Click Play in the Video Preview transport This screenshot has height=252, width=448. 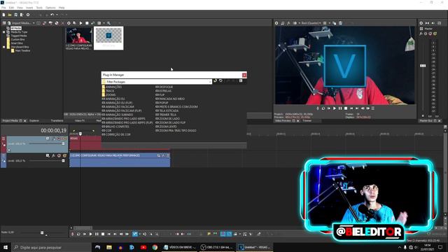coord(335,108)
